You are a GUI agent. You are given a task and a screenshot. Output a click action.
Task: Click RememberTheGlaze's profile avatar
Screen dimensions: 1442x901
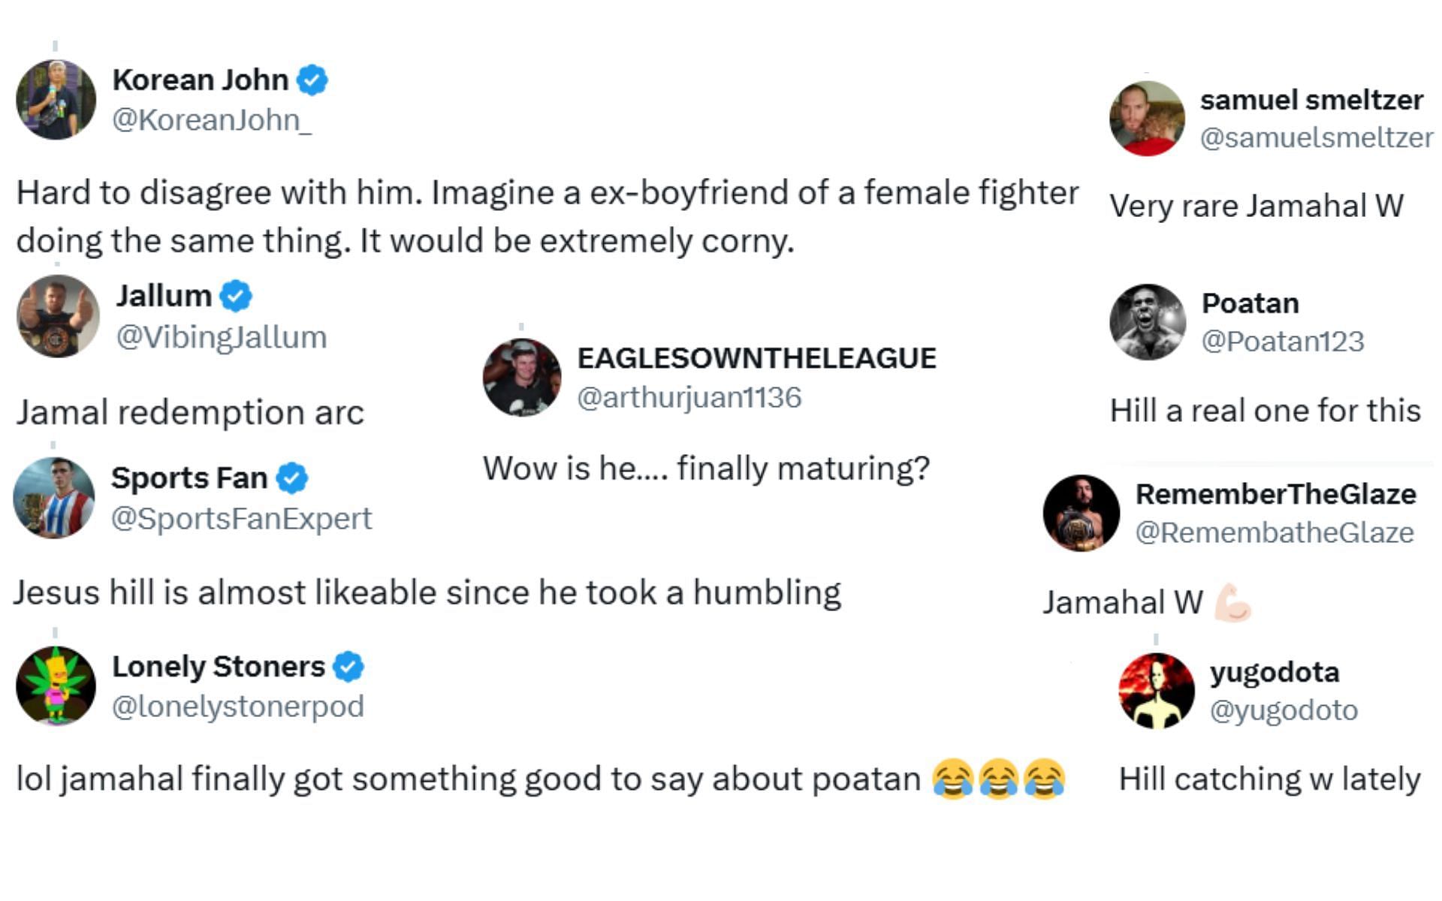coord(1081,514)
